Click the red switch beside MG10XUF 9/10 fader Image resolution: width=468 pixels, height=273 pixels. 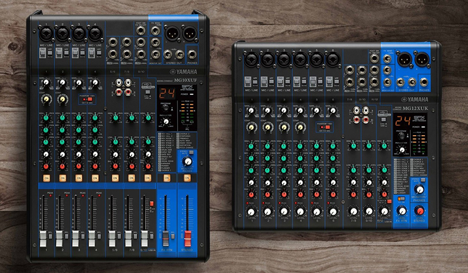coord(152,204)
